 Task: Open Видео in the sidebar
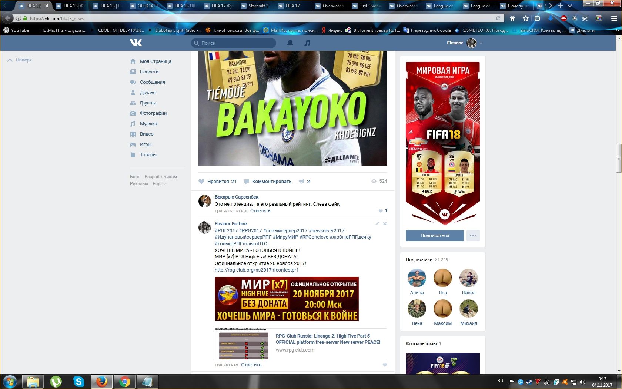point(142,134)
